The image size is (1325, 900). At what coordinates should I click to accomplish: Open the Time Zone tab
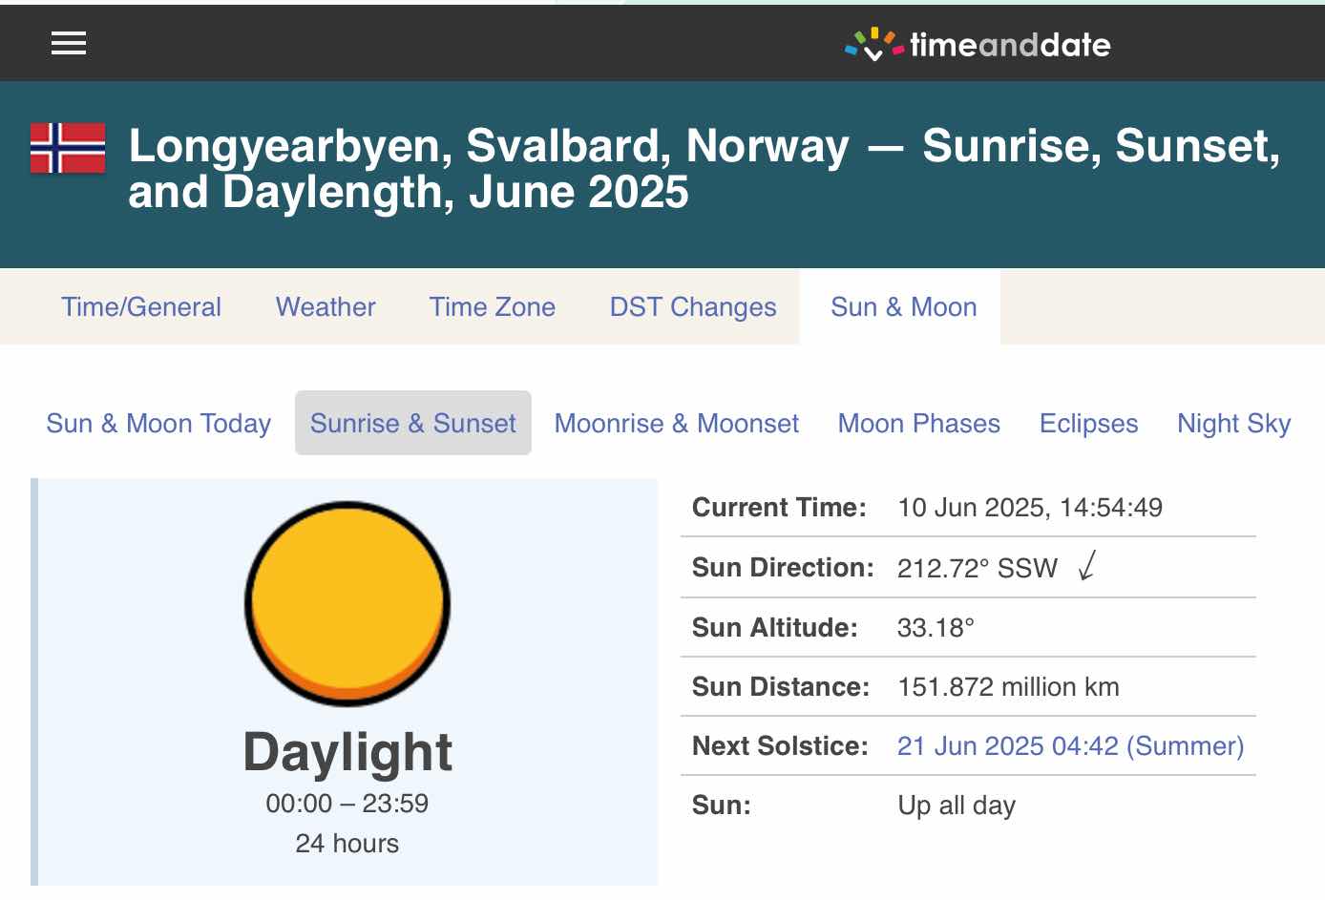(492, 307)
